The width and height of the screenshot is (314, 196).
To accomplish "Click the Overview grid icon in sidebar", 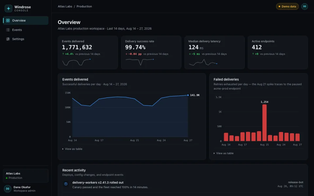I will coord(8,20).
